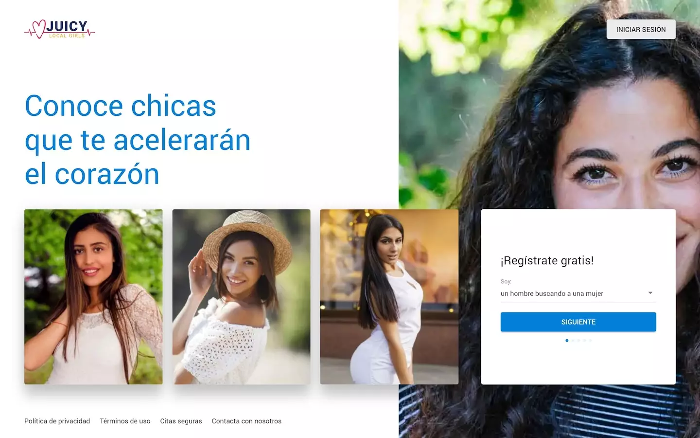This screenshot has width=700, height=438.
Task: Click the INICIAR SESIÓN button
Action: coord(641,29)
